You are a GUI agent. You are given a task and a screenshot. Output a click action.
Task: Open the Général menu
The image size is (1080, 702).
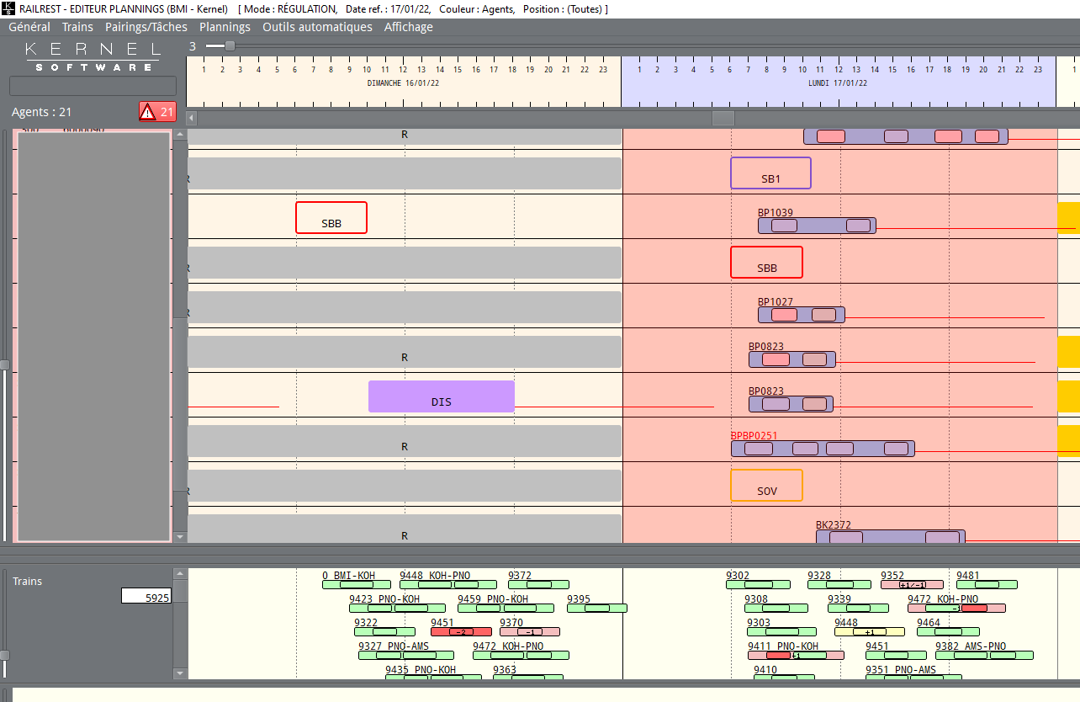point(29,27)
